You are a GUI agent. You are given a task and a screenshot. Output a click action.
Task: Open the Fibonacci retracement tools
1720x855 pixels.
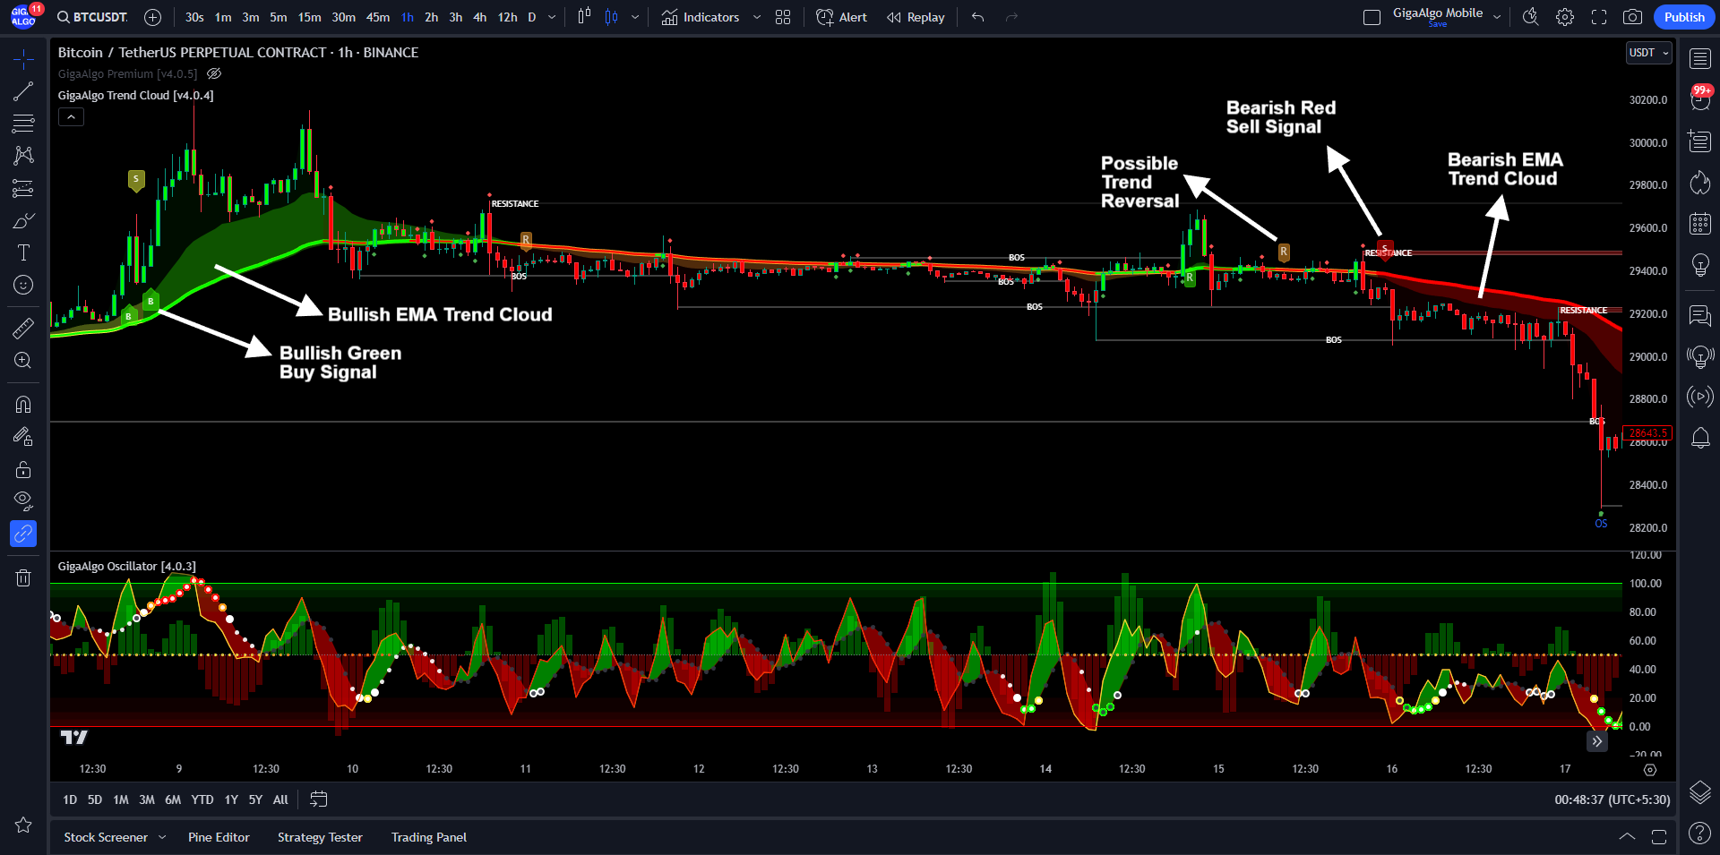23,124
